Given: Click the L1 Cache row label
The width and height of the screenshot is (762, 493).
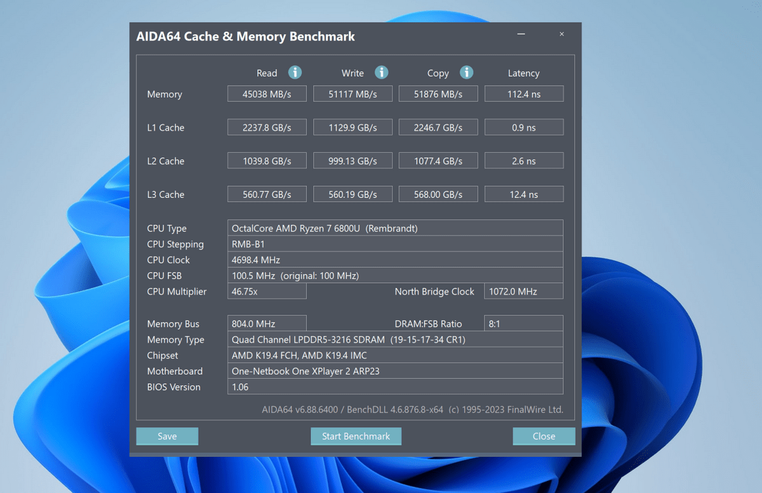Looking at the screenshot, I should [x=166, y=128].
